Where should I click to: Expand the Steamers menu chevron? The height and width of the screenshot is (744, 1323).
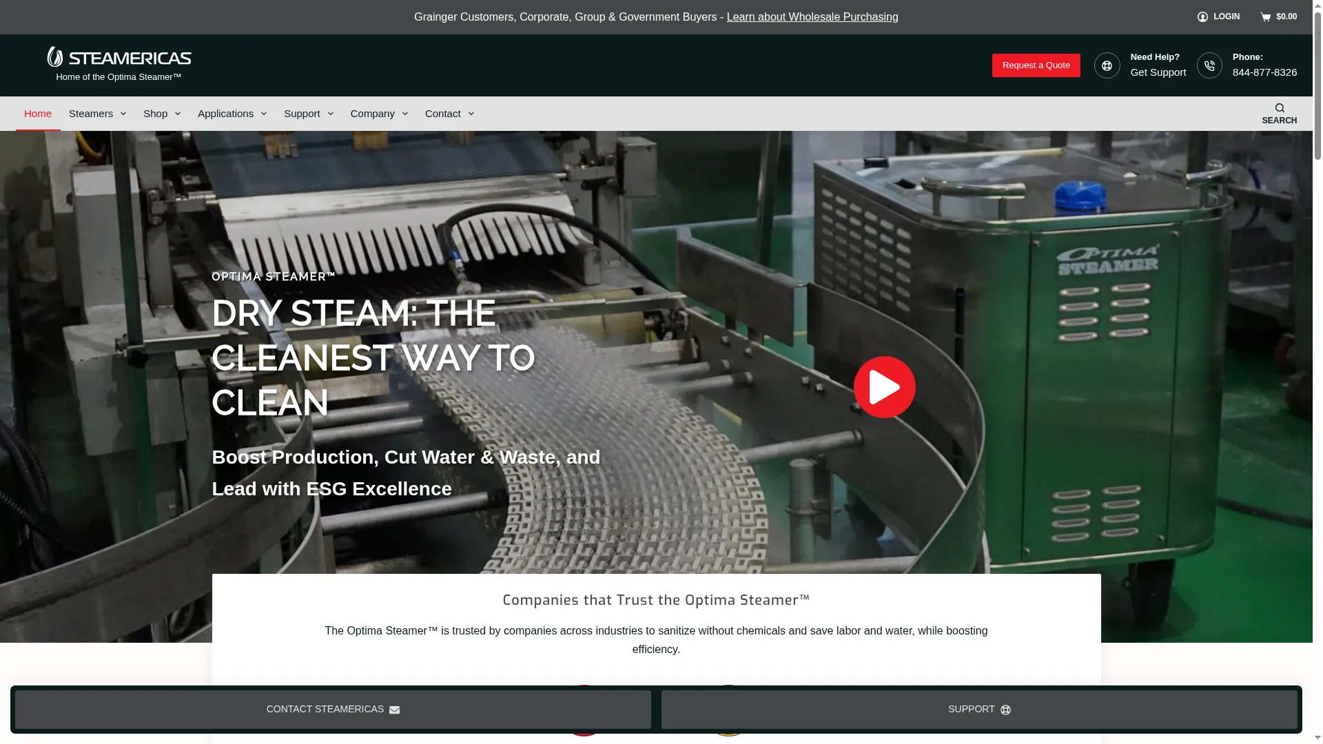(123, 114)
